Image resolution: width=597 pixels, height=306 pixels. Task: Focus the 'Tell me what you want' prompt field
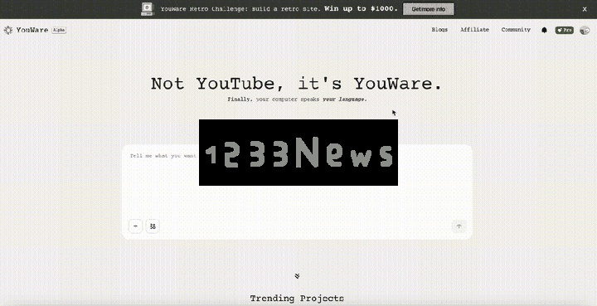(297, 192)
